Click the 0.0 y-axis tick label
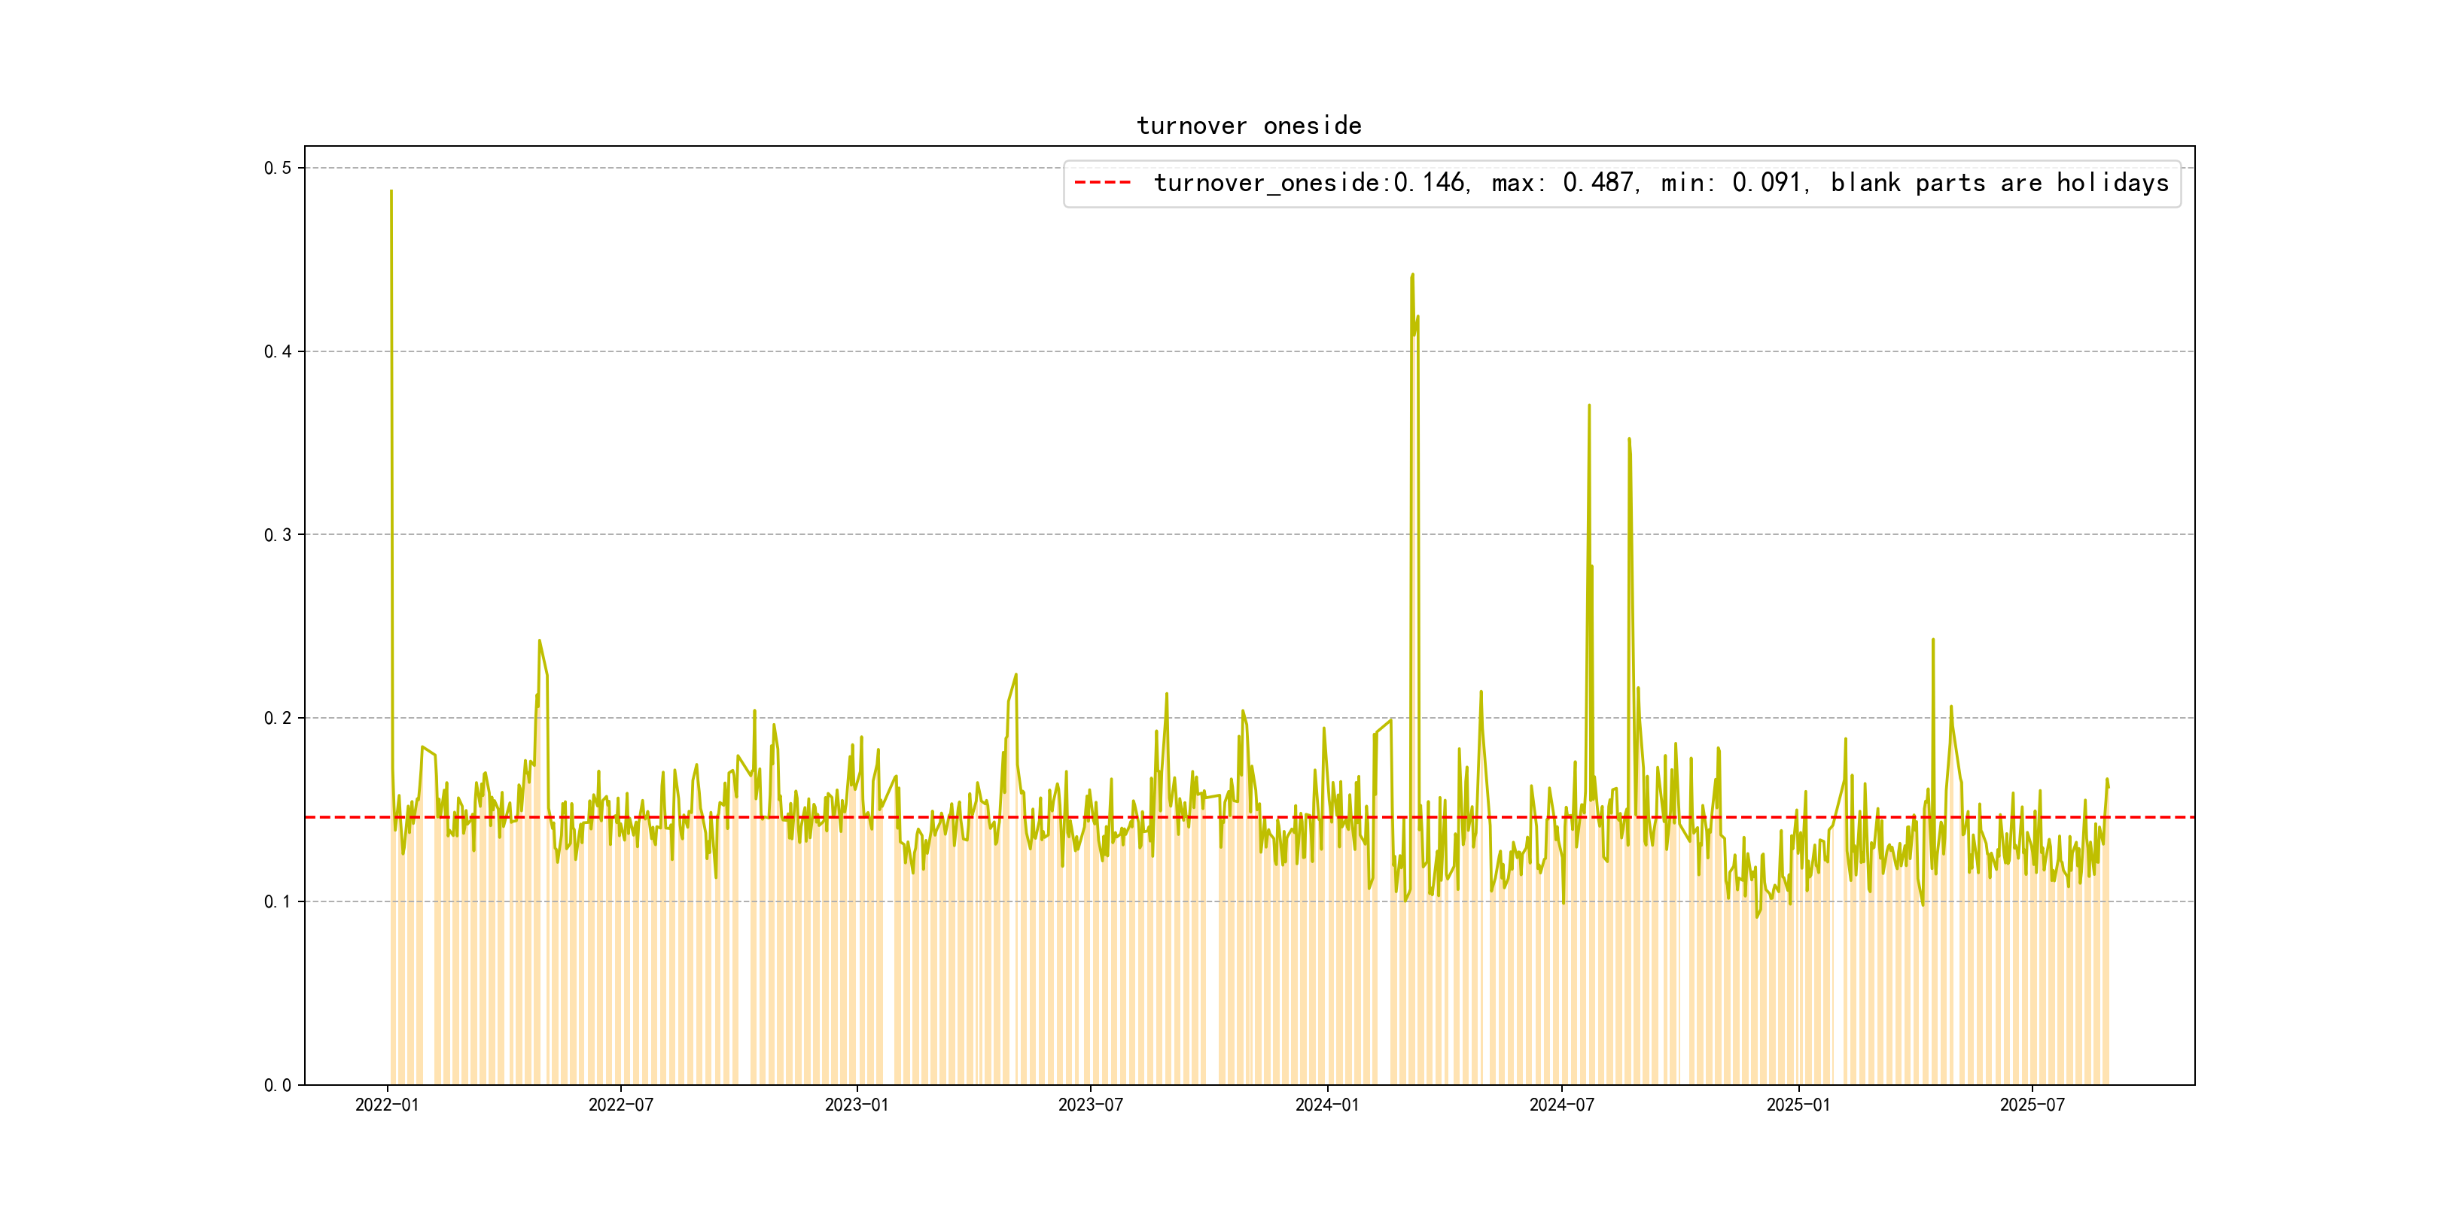 click(278, 1084)
